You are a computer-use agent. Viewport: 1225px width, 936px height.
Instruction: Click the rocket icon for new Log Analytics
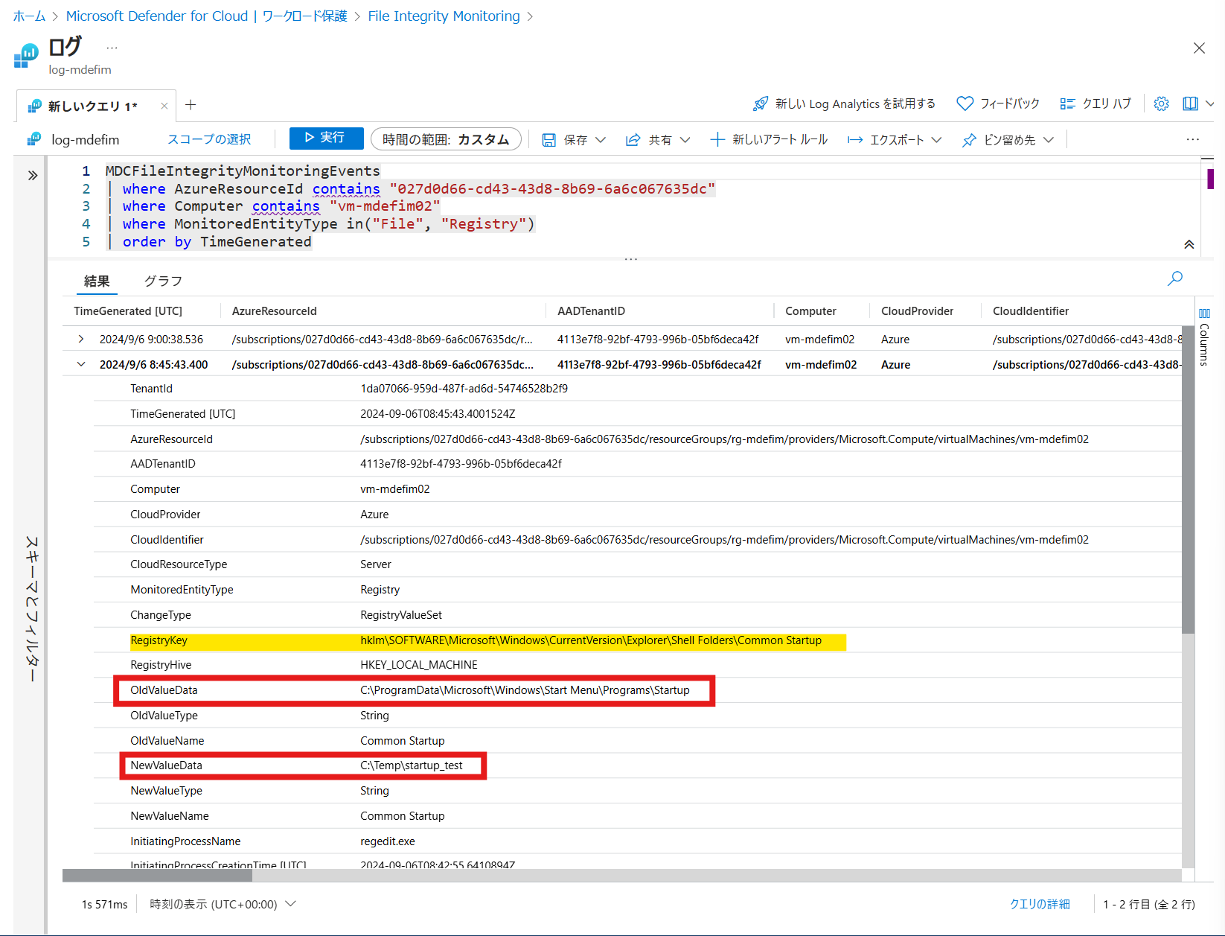[x=760, y=104]
